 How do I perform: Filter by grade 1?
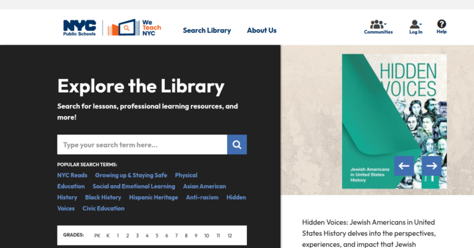[x=118, y=236]
